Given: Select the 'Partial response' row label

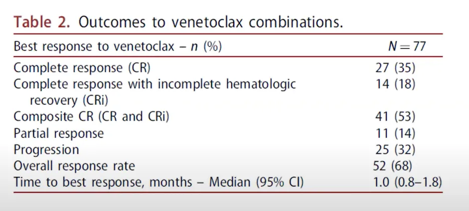Looking at the screenshot, I should [x=59, y=134].
